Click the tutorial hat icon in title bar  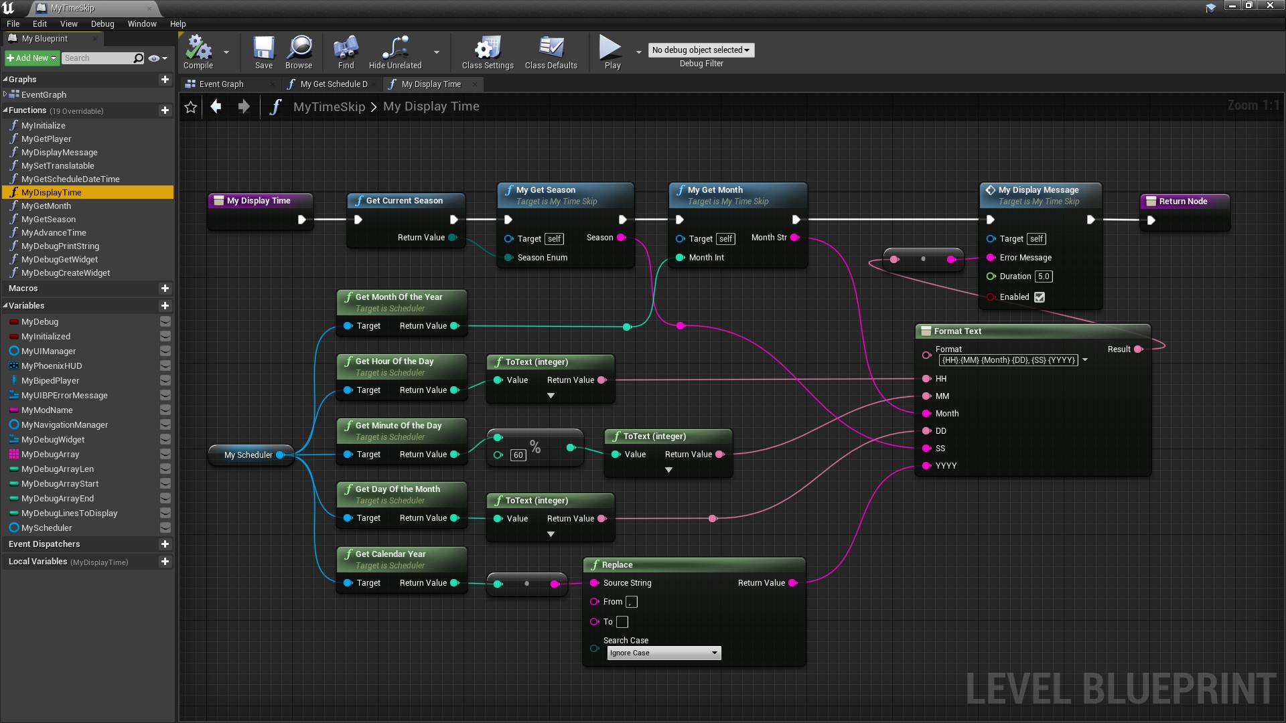click(x=1211, y=8)
